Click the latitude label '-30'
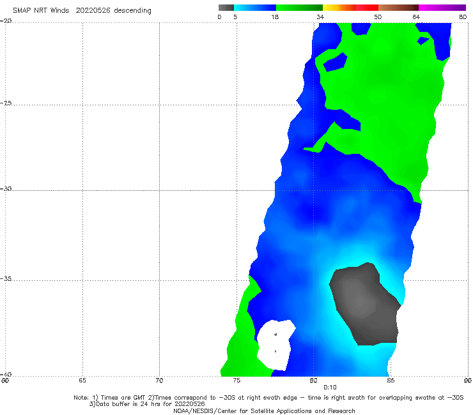Screen dimensions: 473x415 (6, 188)
